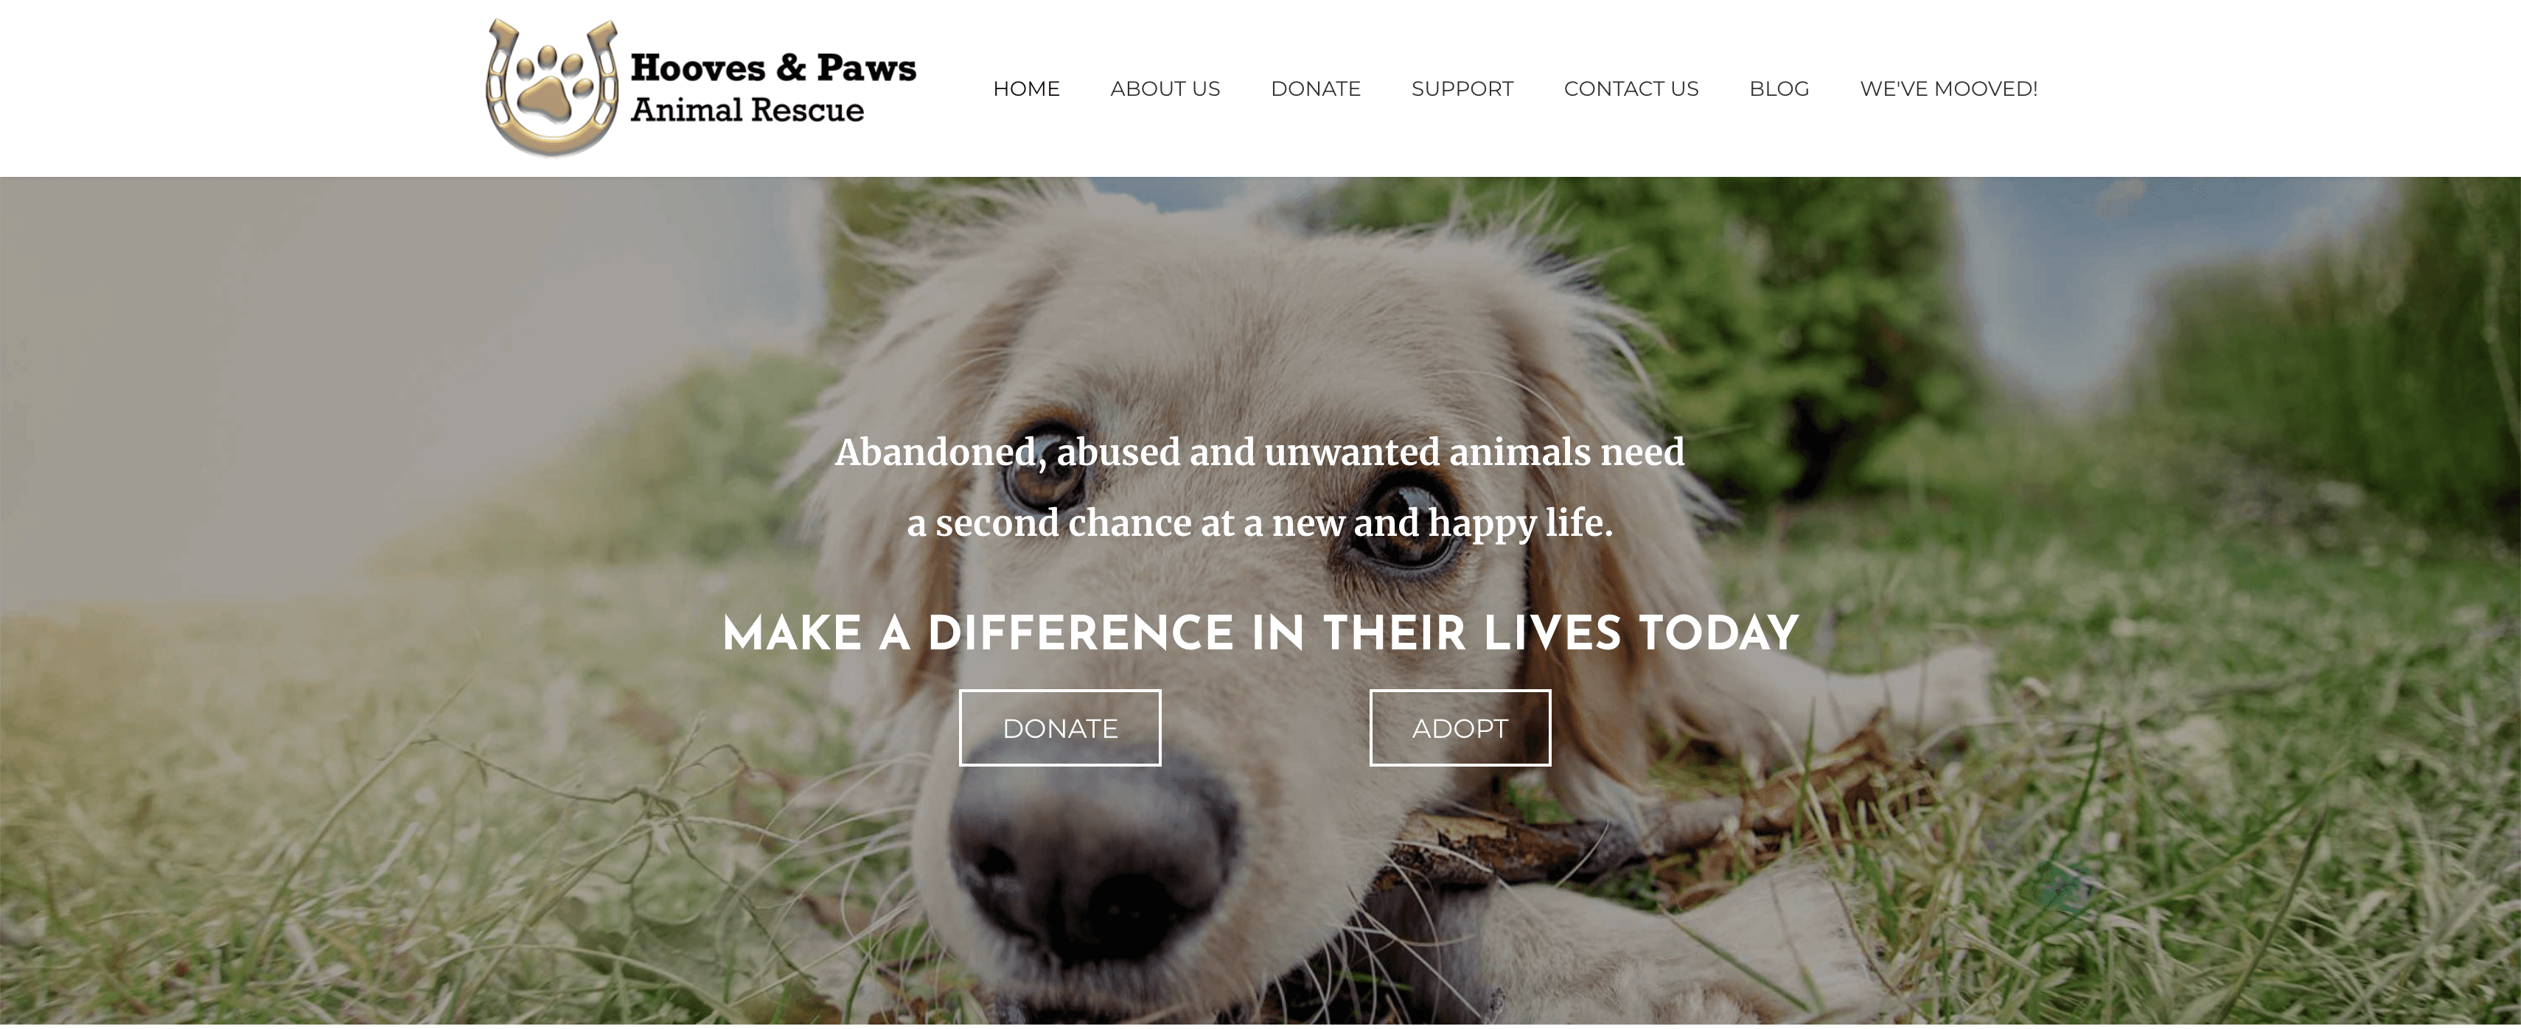Click the 'a second chance' text line
2521x1029 pixels.
(x=1260, y=523)
